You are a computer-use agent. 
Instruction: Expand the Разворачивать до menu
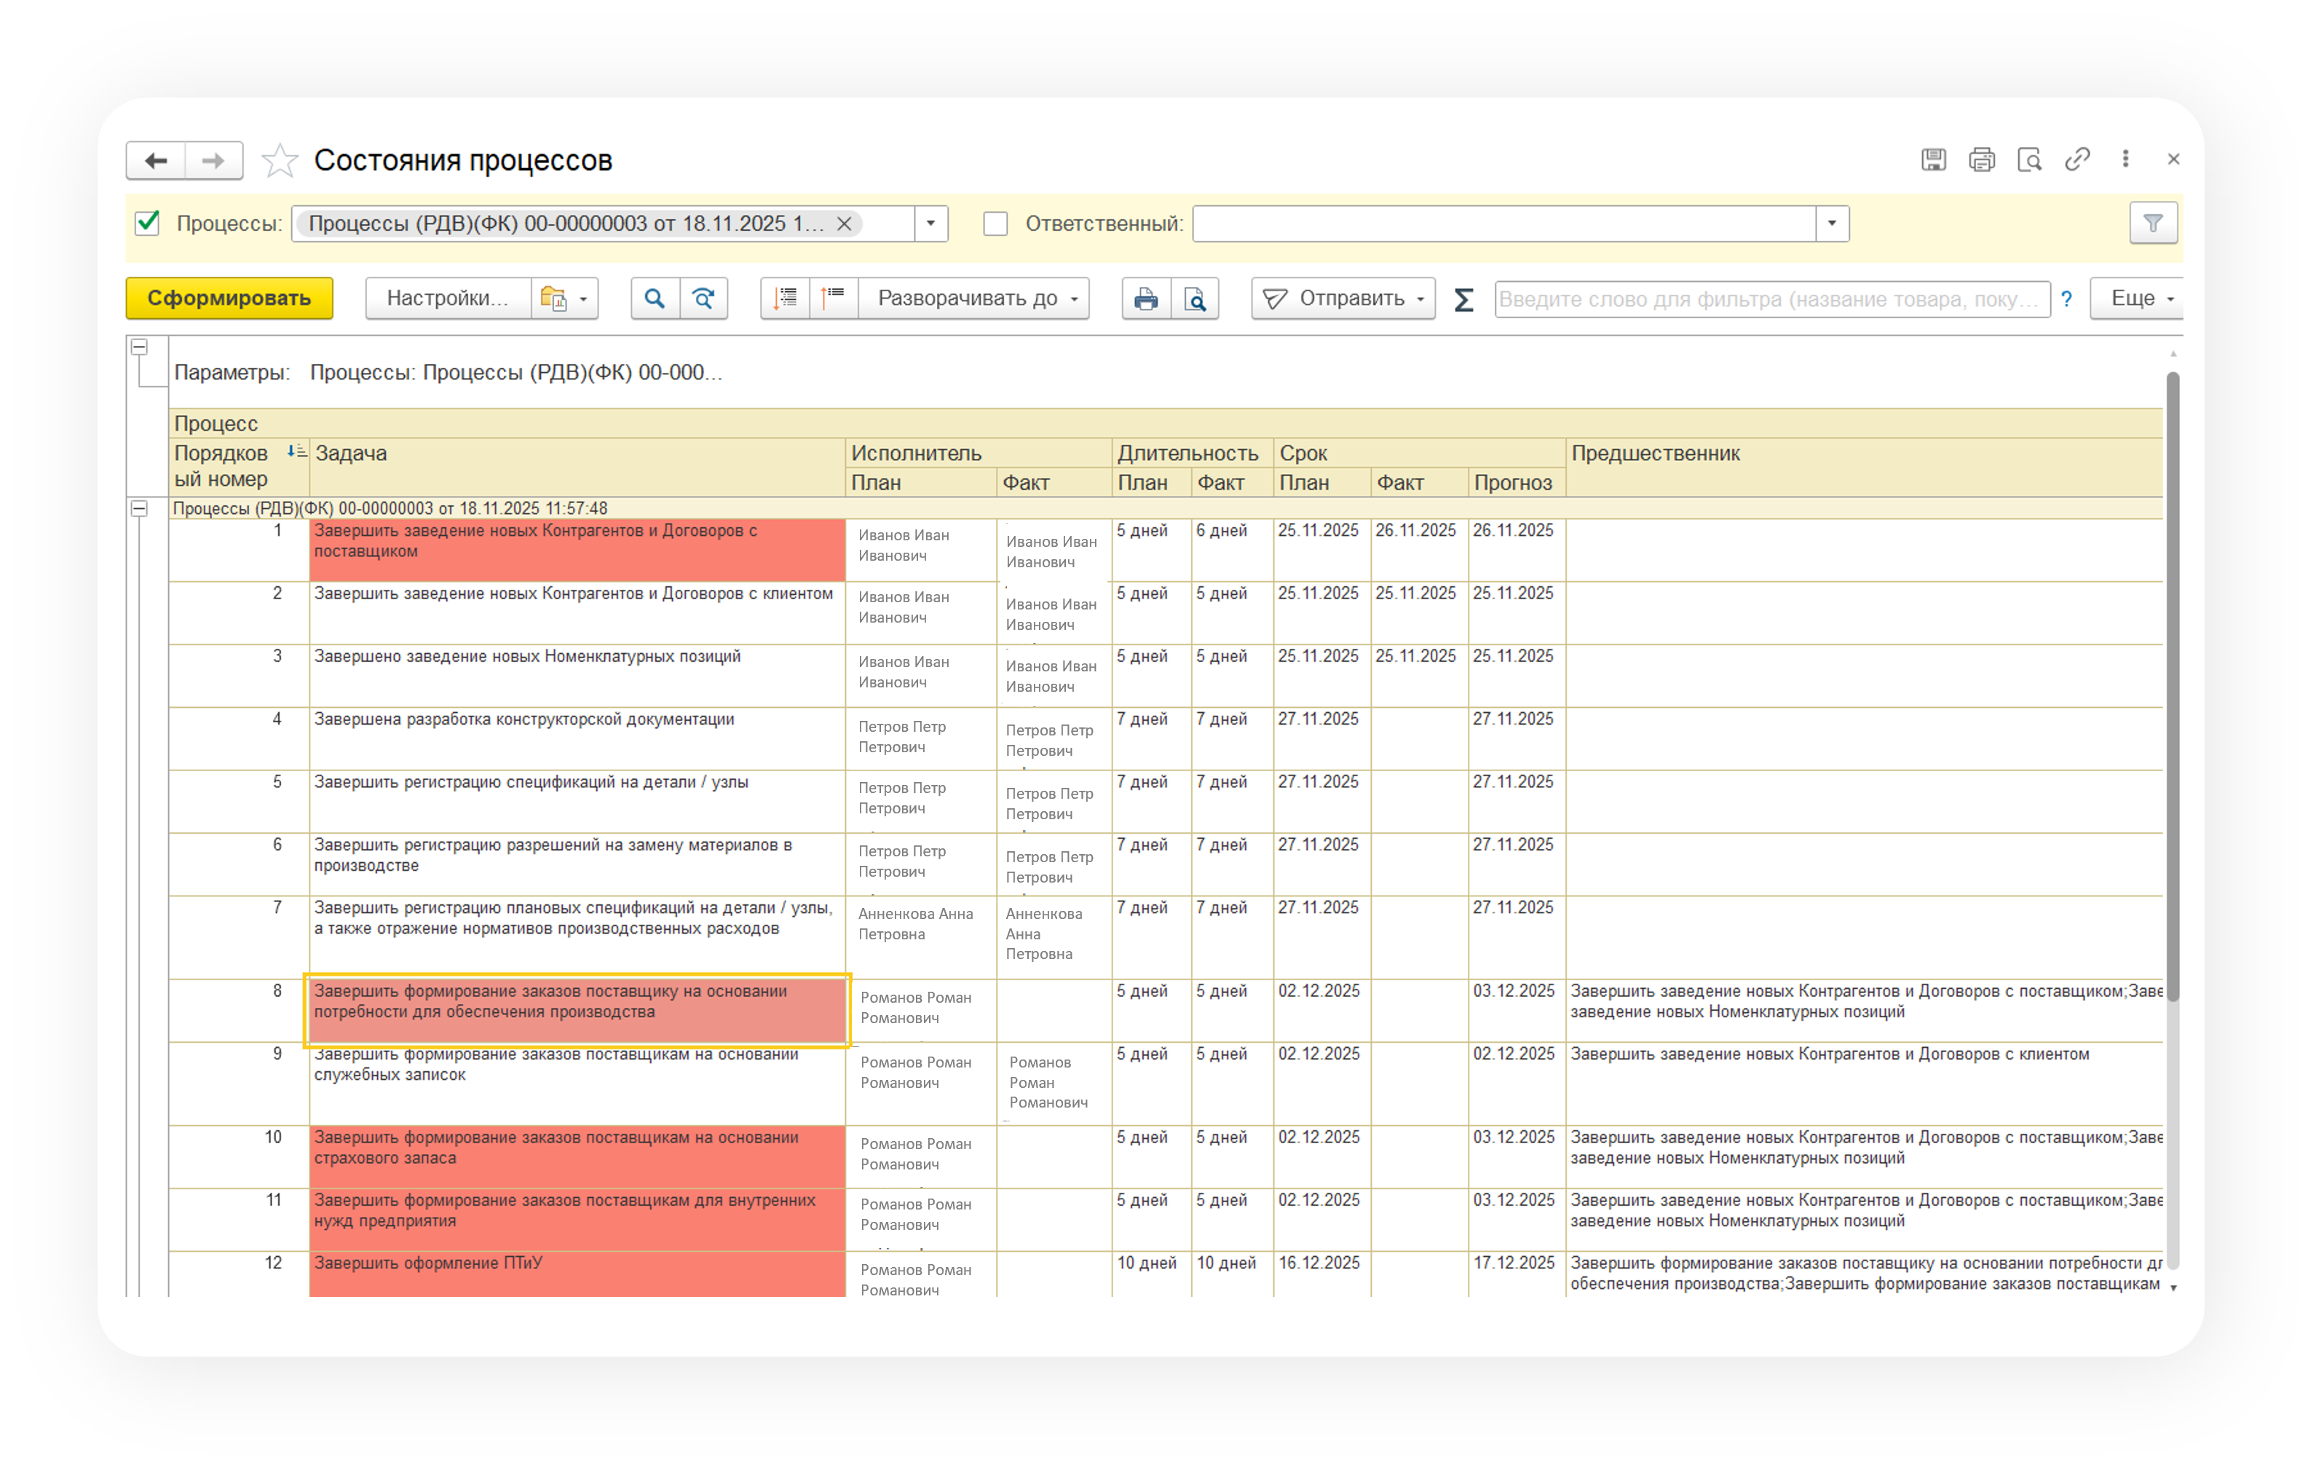coord(973,299)
